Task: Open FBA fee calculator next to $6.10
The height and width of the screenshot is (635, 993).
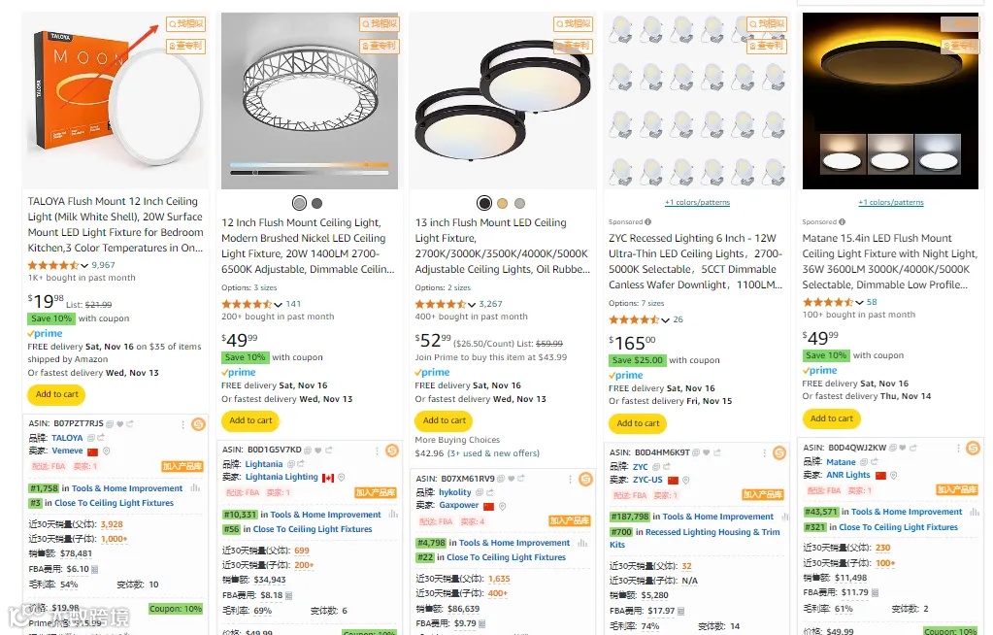Action: 94,569
